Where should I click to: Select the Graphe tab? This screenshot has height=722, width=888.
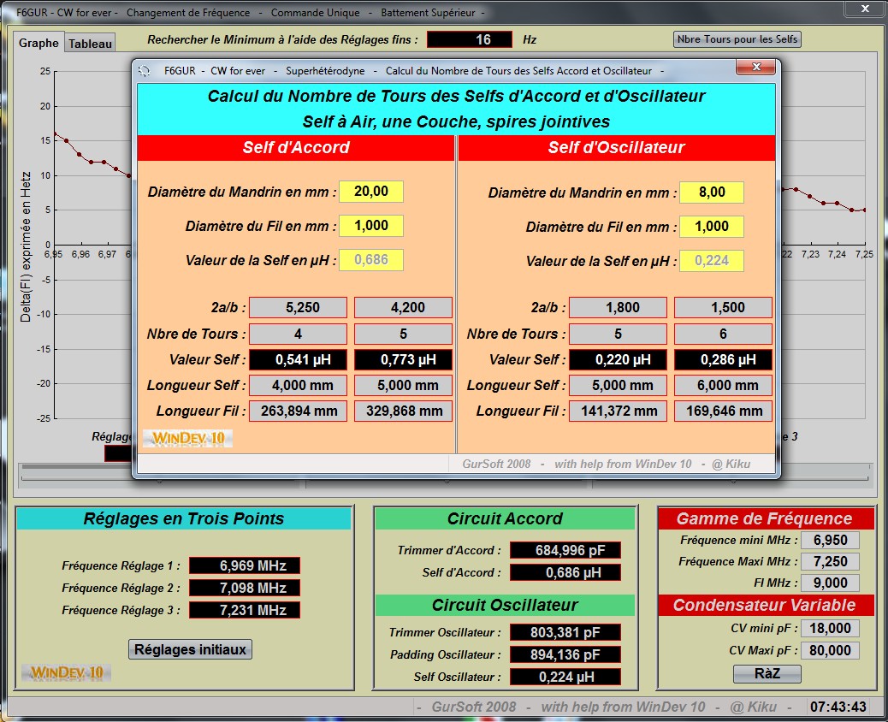tap(39, 43)
